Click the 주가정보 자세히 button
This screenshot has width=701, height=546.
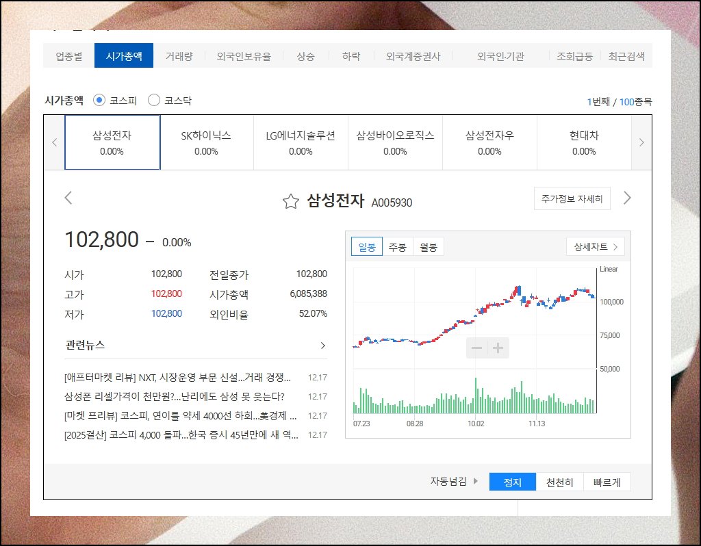(x=572, y=198)
